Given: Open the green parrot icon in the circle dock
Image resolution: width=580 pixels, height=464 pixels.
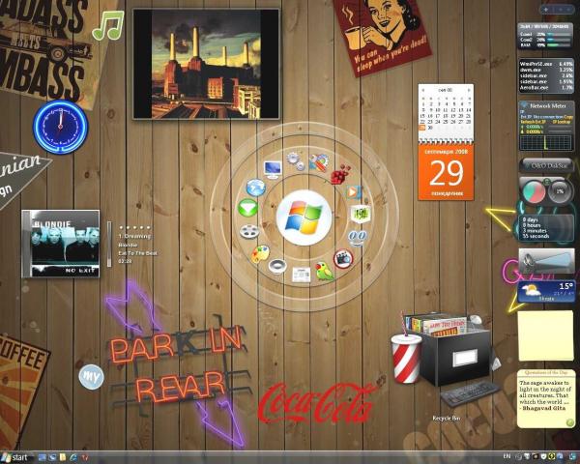Looking at the screenshot, I should [x=324, y=272].
